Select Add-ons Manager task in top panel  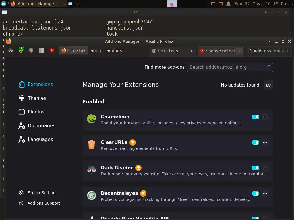click(x=39, y=4)
